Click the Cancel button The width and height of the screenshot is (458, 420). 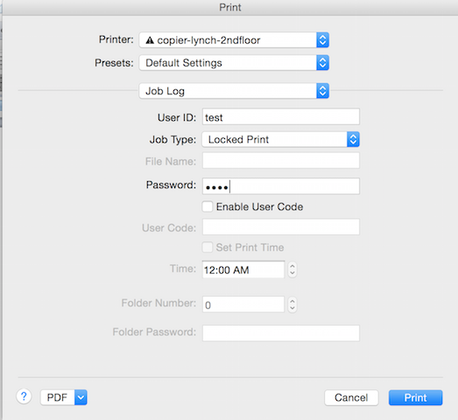[351, 397]
